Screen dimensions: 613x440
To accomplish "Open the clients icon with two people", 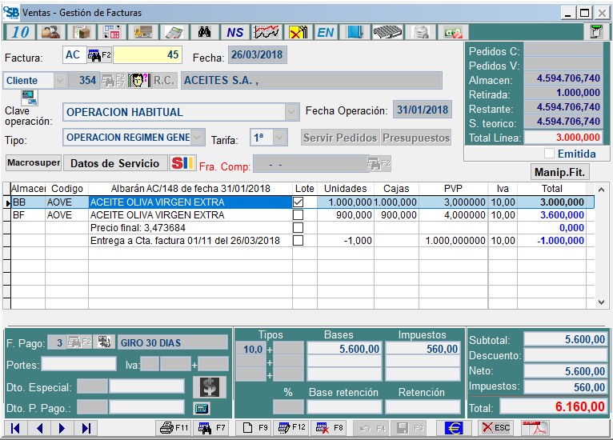I will tap(51, 32).
